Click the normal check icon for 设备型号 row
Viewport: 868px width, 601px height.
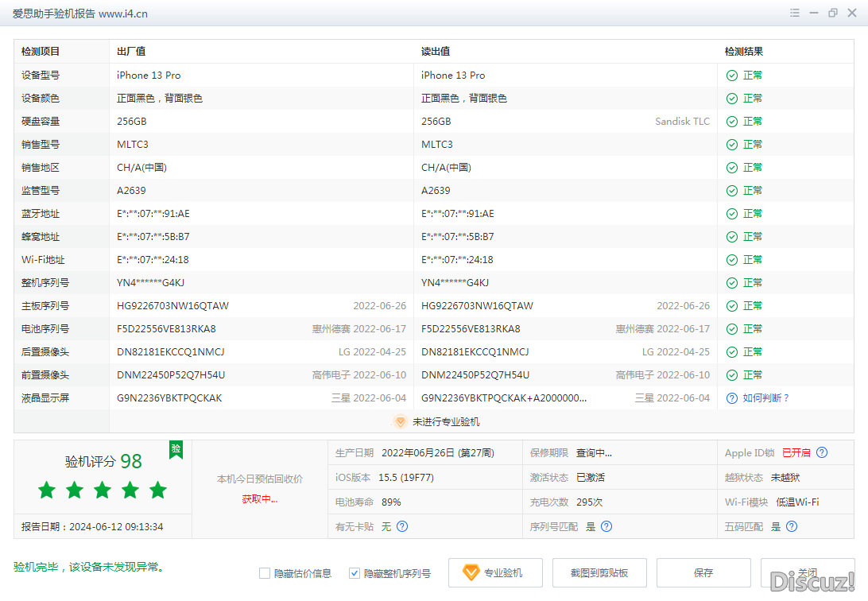point(732,76)
